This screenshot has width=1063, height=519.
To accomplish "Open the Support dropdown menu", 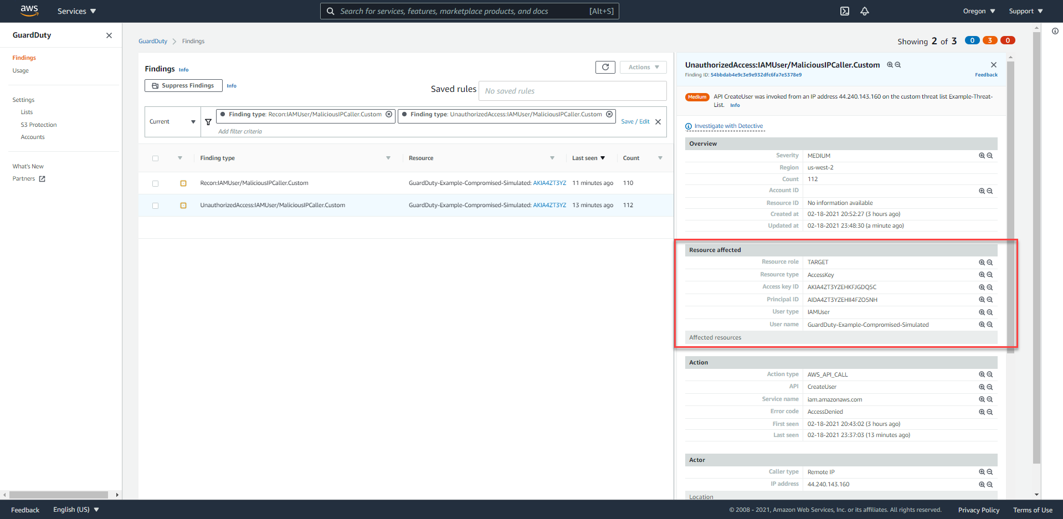I will tap(1026, 11).
